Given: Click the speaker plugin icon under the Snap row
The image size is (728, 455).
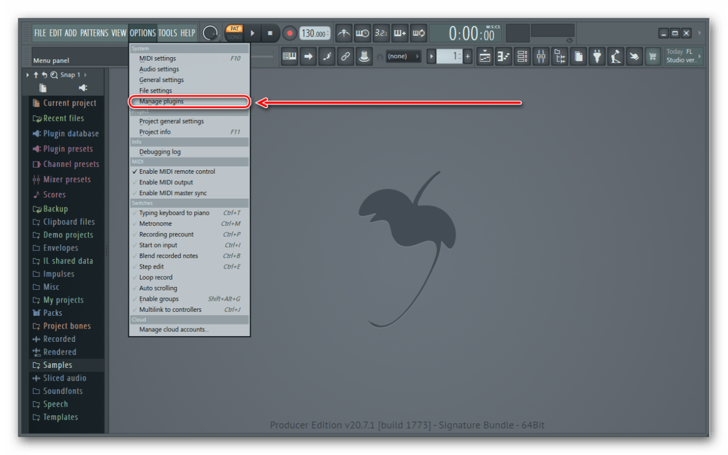Looking at the screenshot, I should click(83, 88).
